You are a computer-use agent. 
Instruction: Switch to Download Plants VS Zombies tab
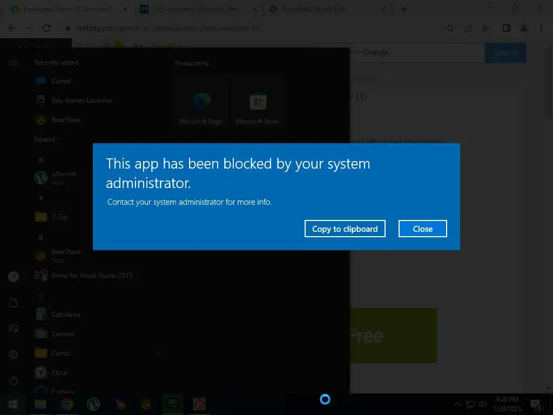tap(69, 9)
